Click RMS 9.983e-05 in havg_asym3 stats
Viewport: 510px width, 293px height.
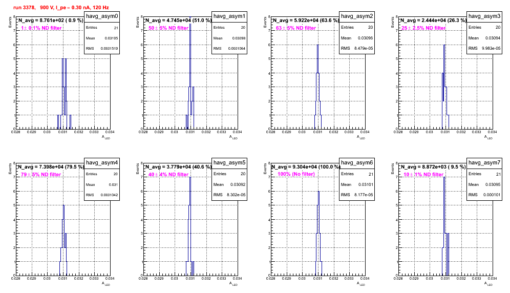click(484, 49)
